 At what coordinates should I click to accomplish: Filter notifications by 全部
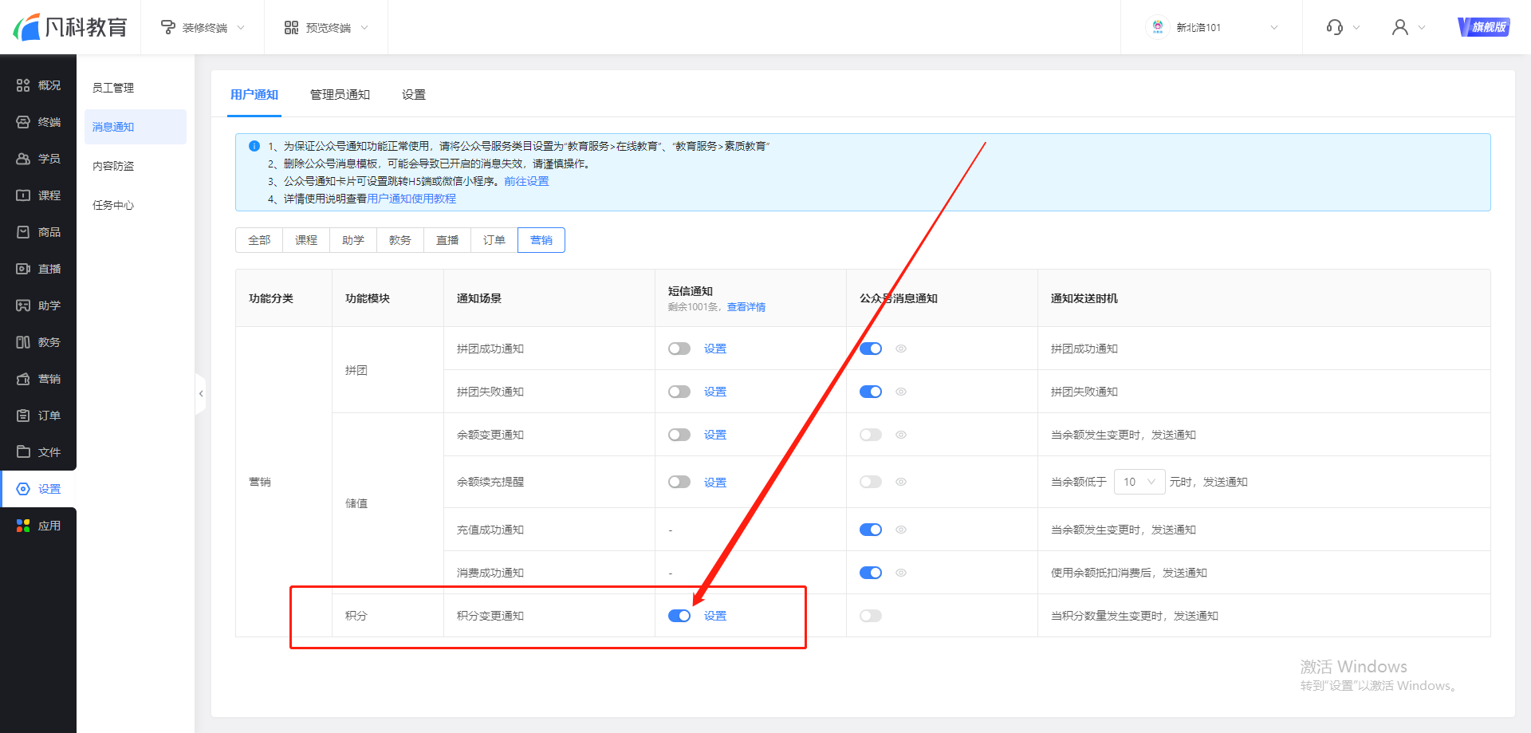[x=259, y=240]
